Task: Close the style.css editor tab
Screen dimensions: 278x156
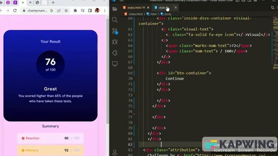Action: click(x=175, y=8)
